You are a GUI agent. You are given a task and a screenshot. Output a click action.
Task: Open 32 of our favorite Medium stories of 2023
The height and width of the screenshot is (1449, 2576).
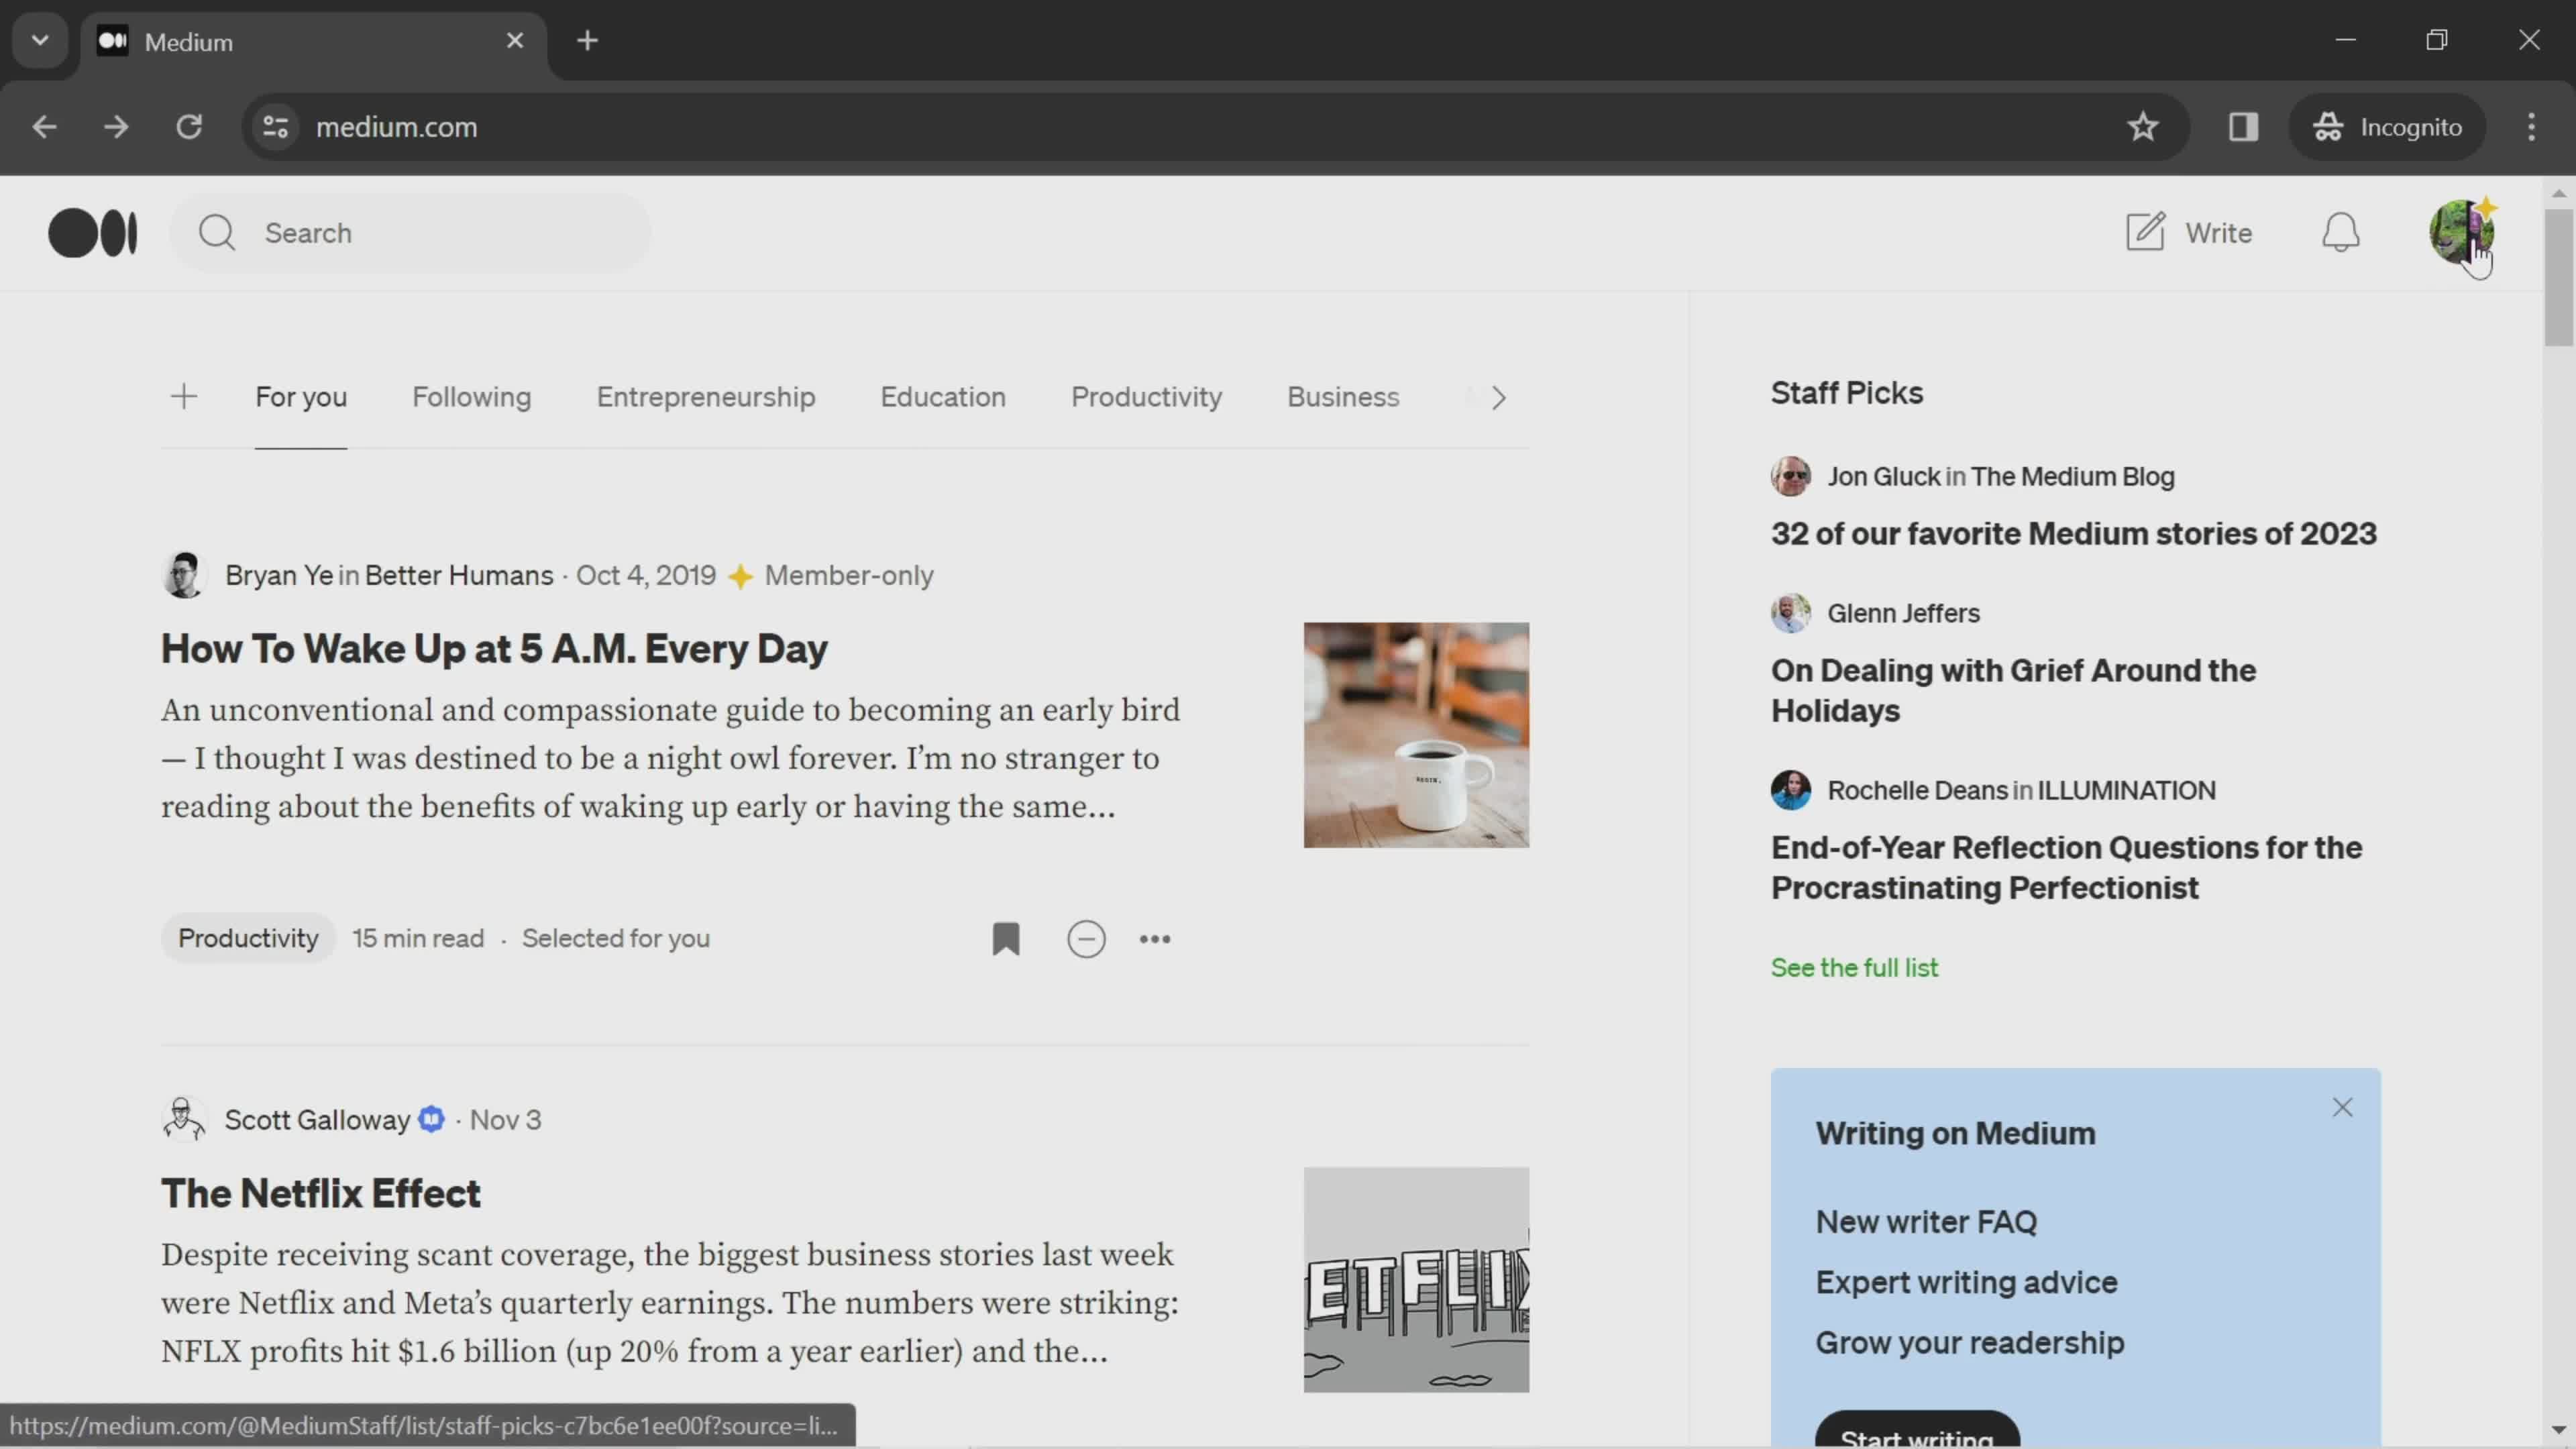pyautogui.click(x=2073, y=534)
